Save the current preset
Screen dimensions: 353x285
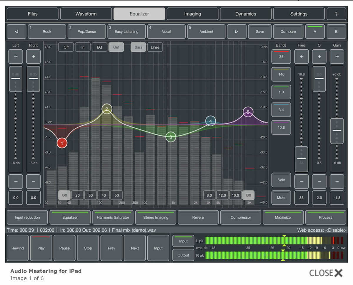click(x=260, y=31)
